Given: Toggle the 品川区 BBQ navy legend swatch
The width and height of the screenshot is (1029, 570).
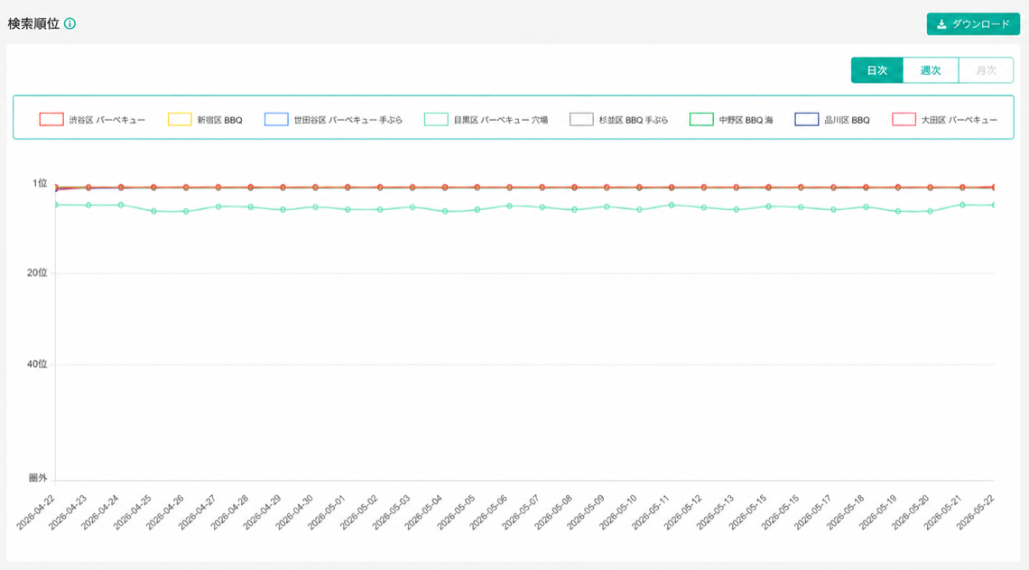Looking at the screenshot, I should 807,119.
